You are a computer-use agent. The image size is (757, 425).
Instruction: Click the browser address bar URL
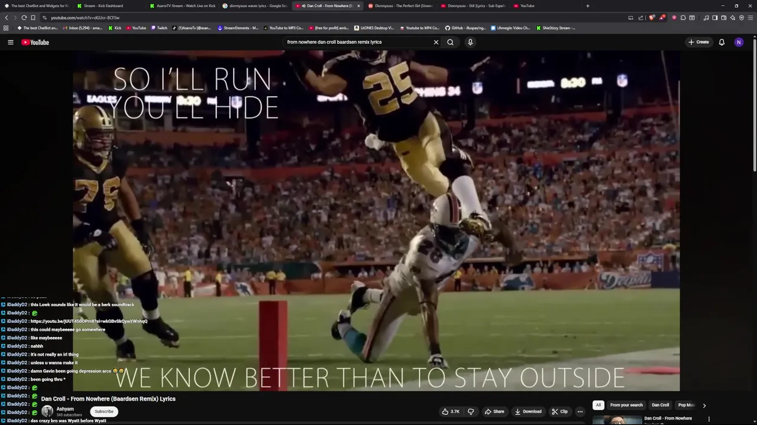coord(85,18)
